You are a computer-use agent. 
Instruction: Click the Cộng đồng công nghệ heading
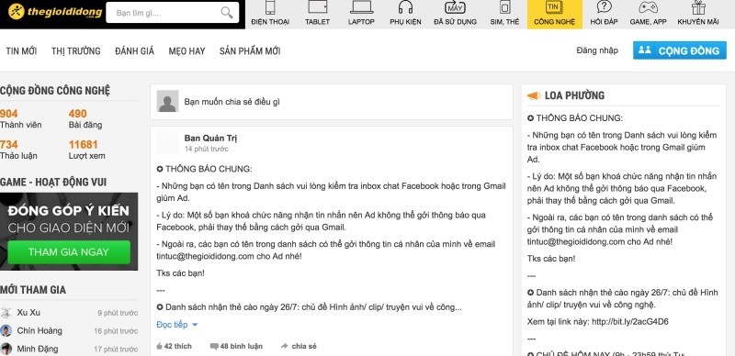click(x=55, y=91)
